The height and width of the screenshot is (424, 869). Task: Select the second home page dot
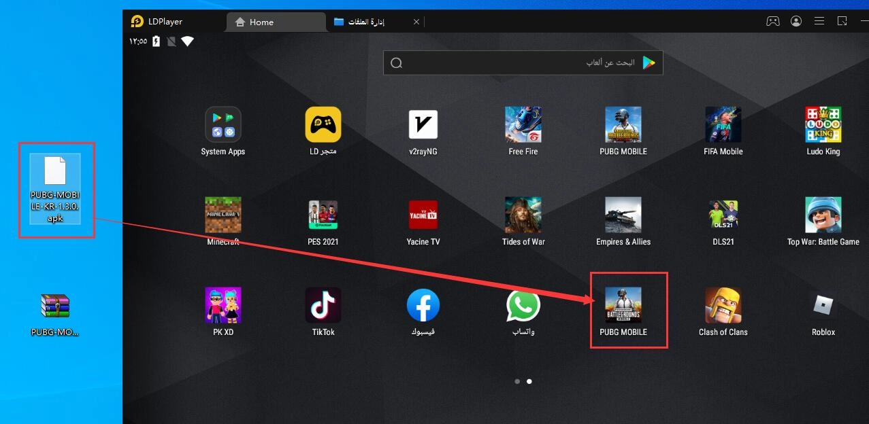pyautogui.click(x=529, y=381)
